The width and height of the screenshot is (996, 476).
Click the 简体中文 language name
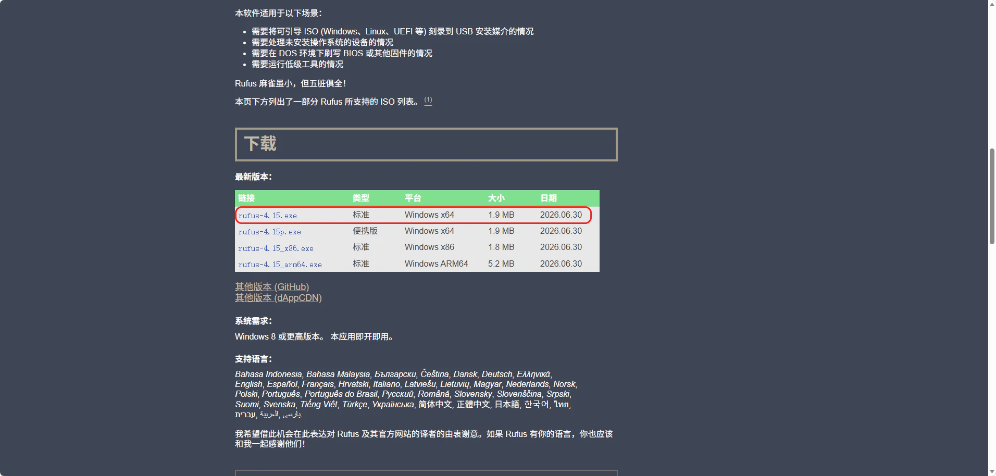coord(435,404)
